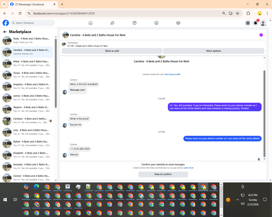Image resolution: width=272 pixels, height=217 pixels.
Task: Reload the page in Chrome
Action: 20,14
